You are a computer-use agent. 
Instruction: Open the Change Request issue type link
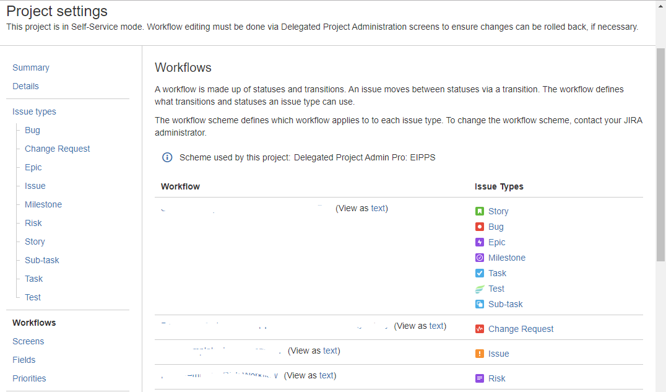click(x=521, y=329)
